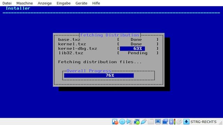The width and height of the screenshot is (223, 125).
Task: Click the Pending status for lib32.txz
Action: click(x=138, y=53)
